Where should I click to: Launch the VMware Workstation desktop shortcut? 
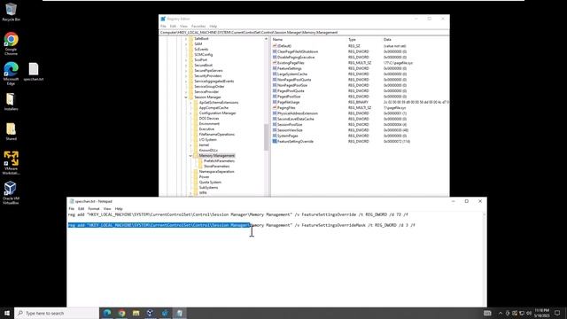11,163
